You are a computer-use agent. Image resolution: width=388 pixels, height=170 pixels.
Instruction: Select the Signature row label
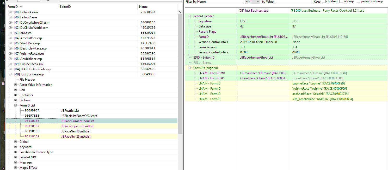point(205,21)
